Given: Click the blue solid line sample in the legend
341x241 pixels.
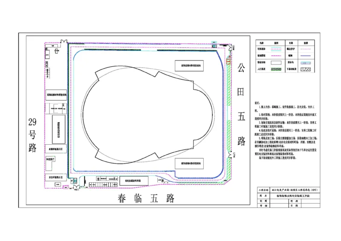Looking at the screenshot, I should (306, 56).
